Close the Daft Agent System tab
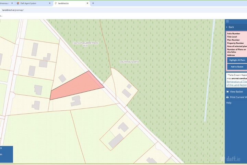Screen dimensions: 247x165 (x=50, y=3)
